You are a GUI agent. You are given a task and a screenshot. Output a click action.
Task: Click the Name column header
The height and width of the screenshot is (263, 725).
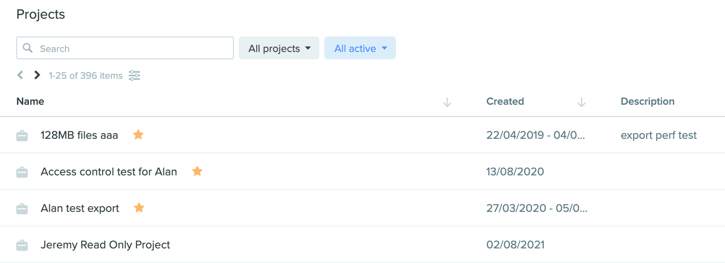(30, 101)
